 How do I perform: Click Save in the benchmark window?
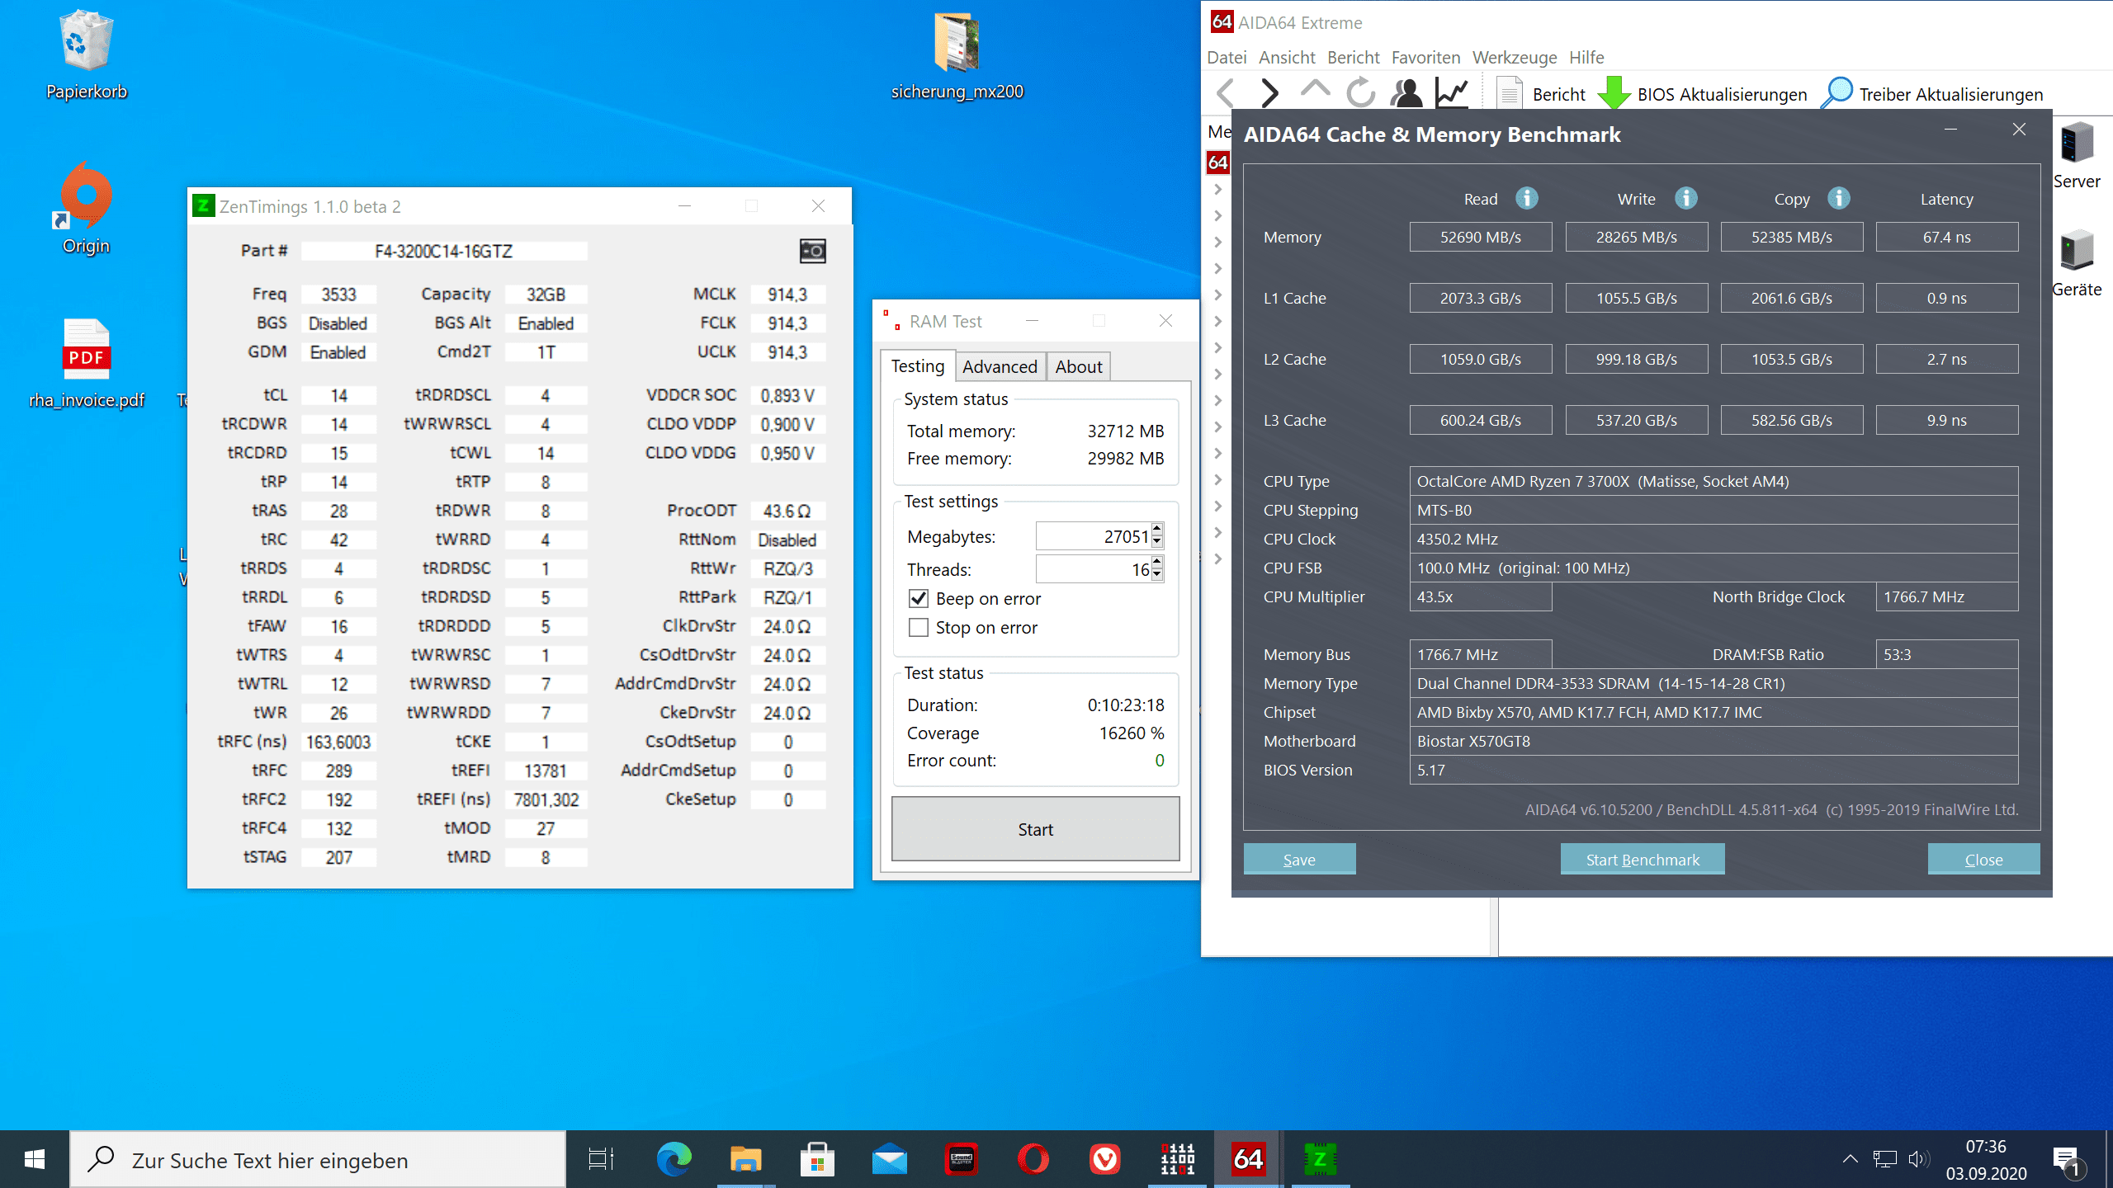[1299, 860]
